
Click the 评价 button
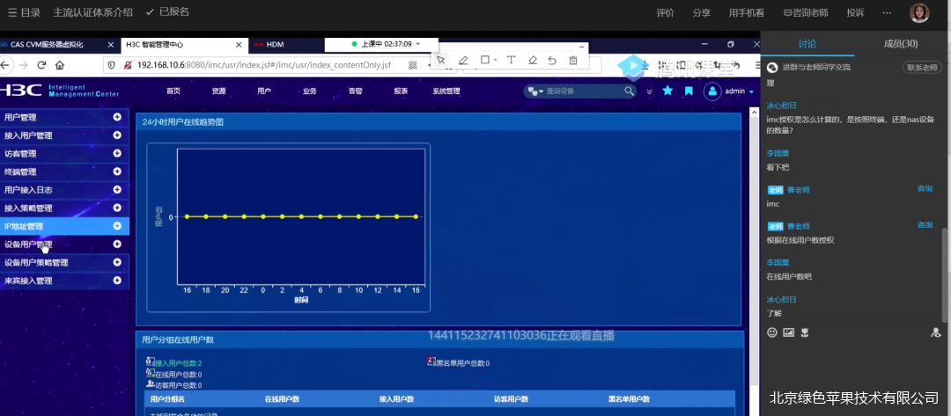click(666, 12)
